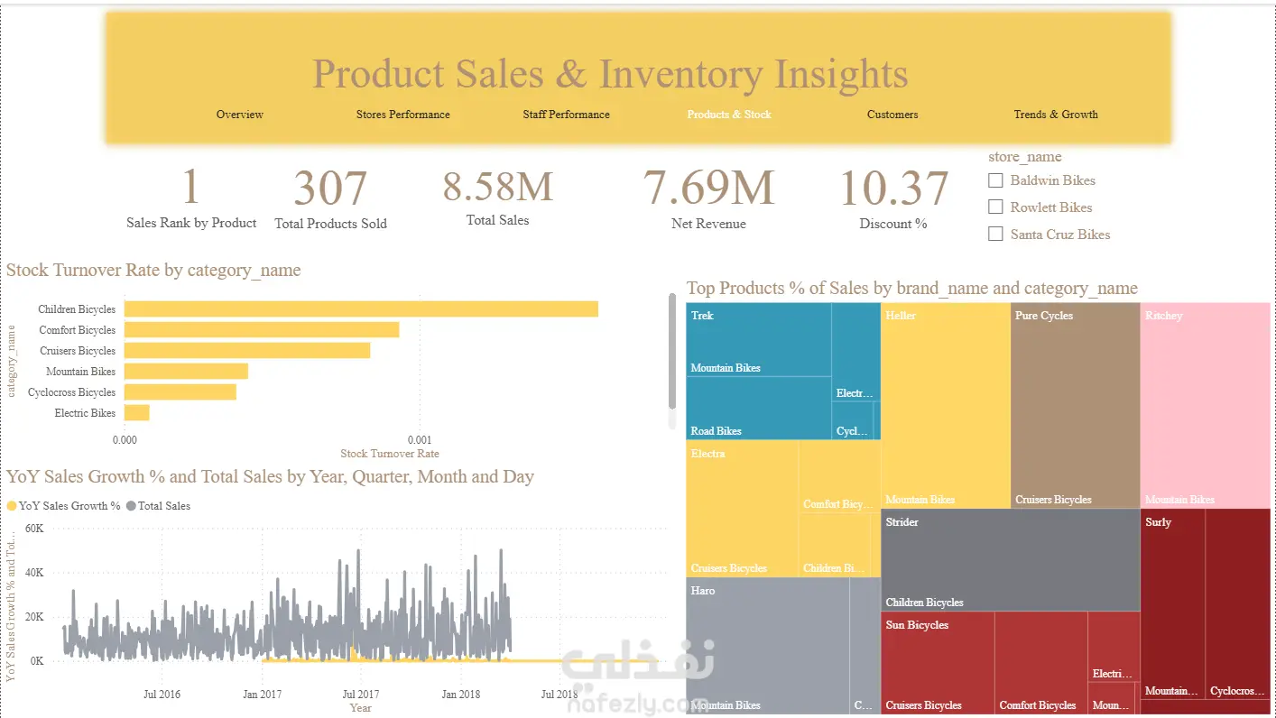Click the YoY Sales Growth % legend marker
The width and height of the screenshot is (1276, 718).
pos(12,506)
